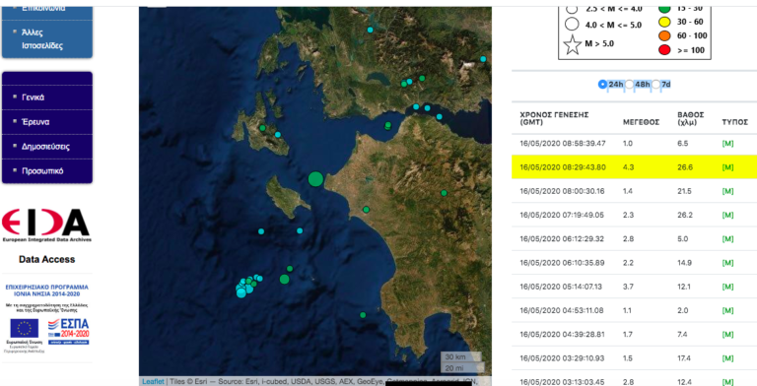Click the star icon for M > 5.0
This screenshot has width=757, height=386.
572,45
